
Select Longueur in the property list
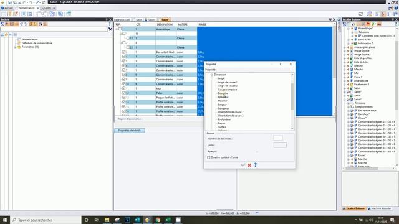(223, 108)
